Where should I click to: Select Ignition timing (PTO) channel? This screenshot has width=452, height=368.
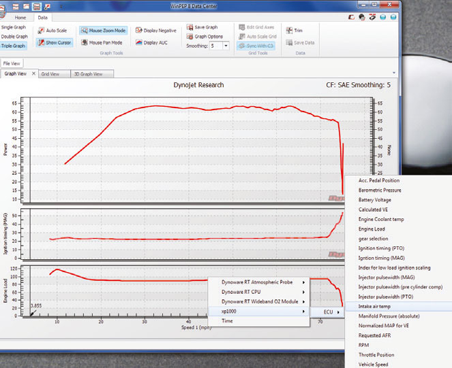pos(381,248)
